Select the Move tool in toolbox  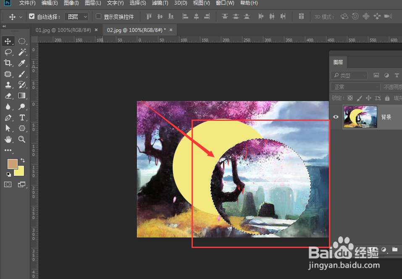click(x=8, y=41)
